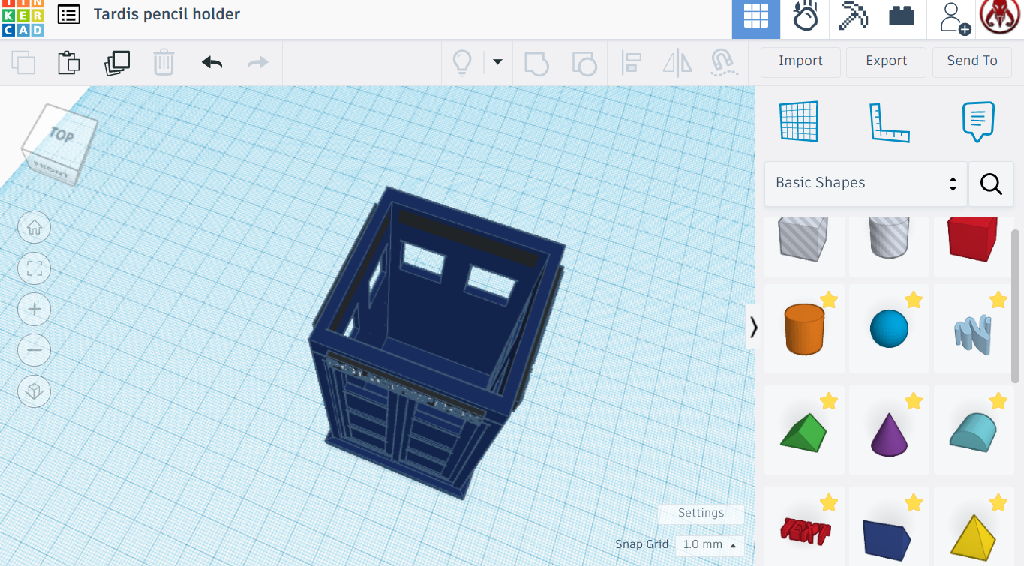Select the Workplane tool

click(799, 121)
